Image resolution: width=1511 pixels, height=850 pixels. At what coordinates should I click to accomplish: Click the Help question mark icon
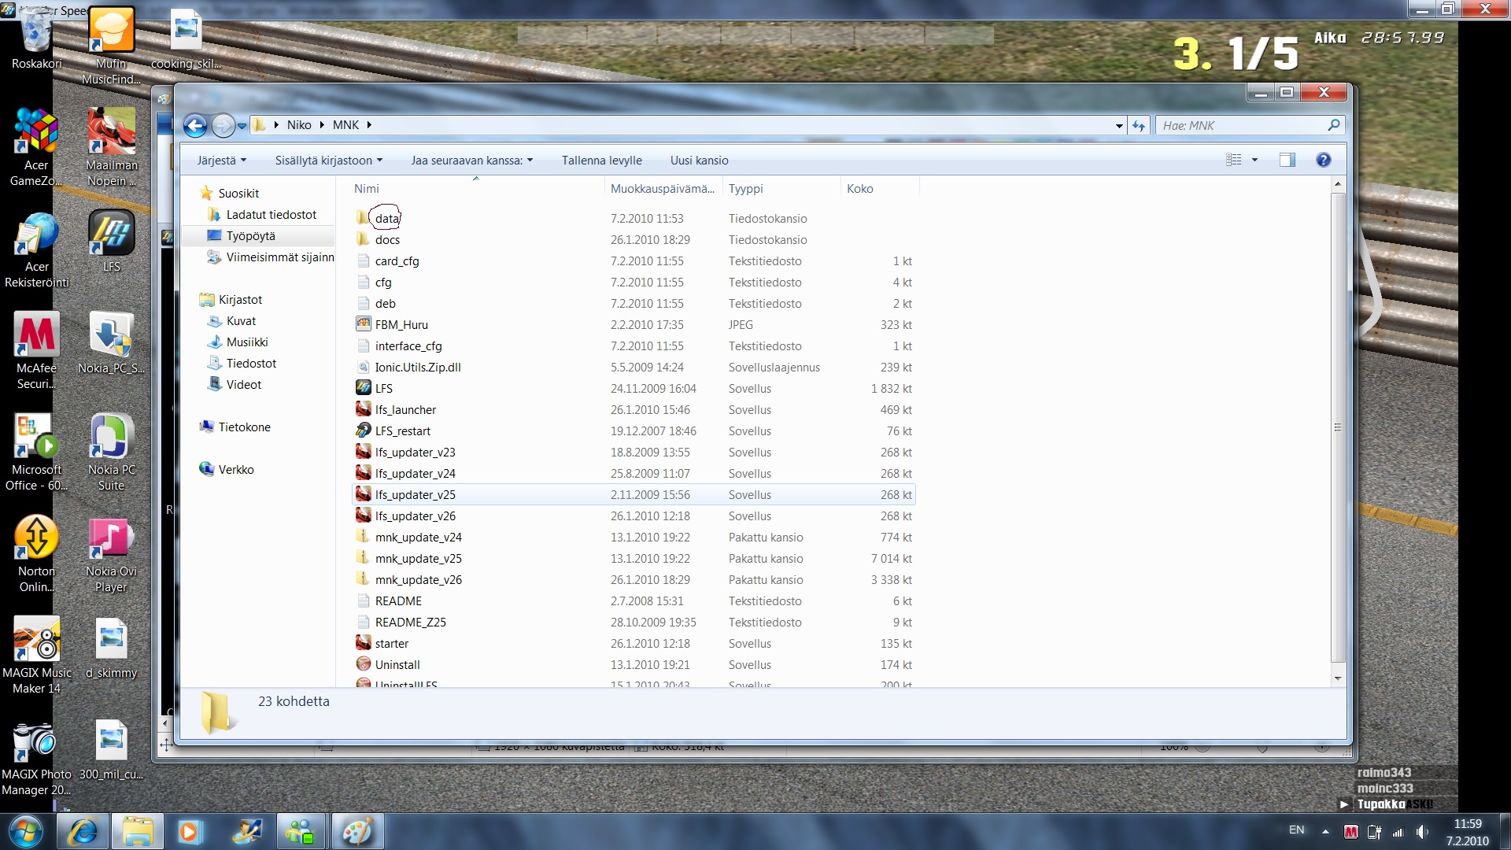point(1323,160)
